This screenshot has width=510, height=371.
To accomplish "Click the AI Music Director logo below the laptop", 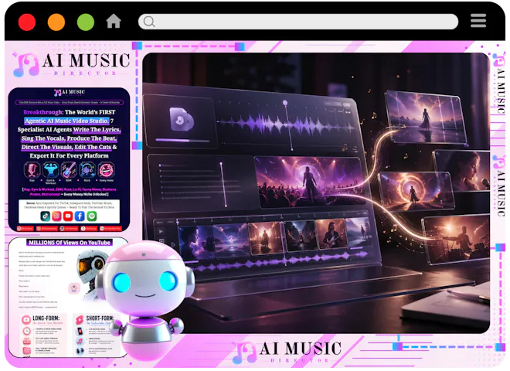I will tap(287, 352).
